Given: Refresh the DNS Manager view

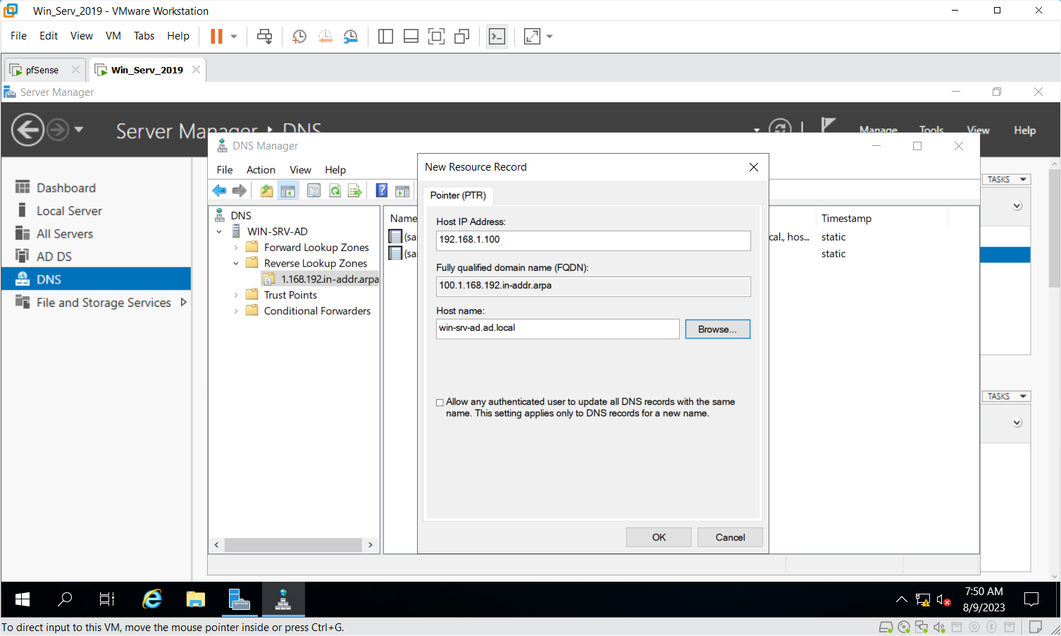Looking at the screenshot, I should click(x=335, y=190).
